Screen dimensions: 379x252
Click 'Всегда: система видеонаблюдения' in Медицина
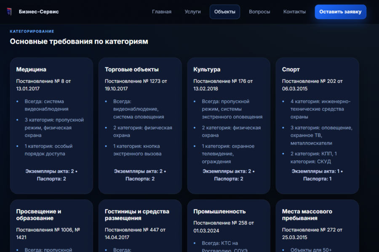(46, 105)
